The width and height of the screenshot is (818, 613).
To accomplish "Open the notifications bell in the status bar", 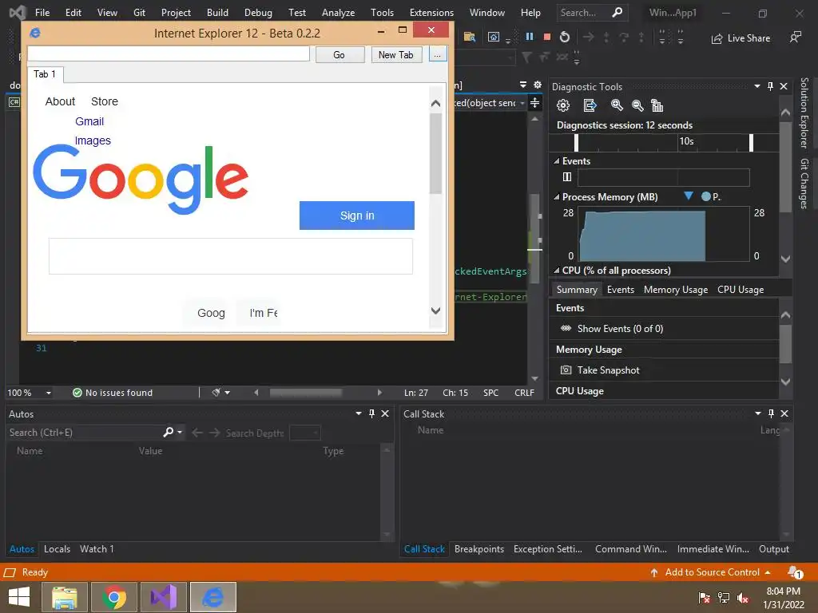I will [795, 571].
